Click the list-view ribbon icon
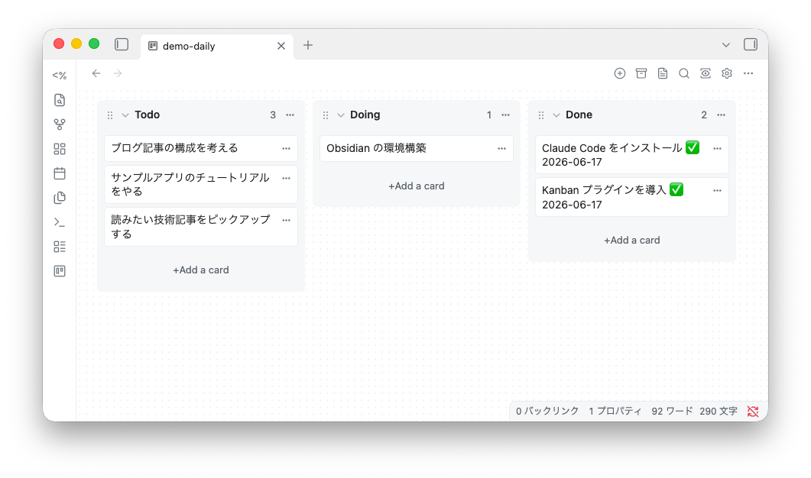 (x=60, y=247)
